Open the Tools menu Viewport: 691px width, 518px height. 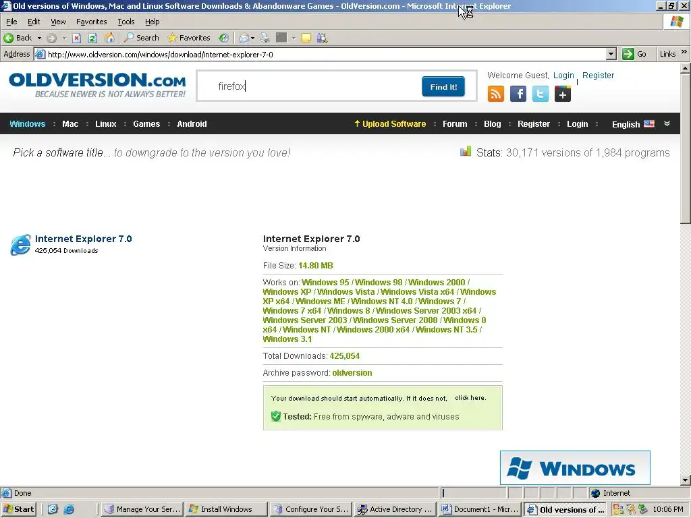pos(126,22)
